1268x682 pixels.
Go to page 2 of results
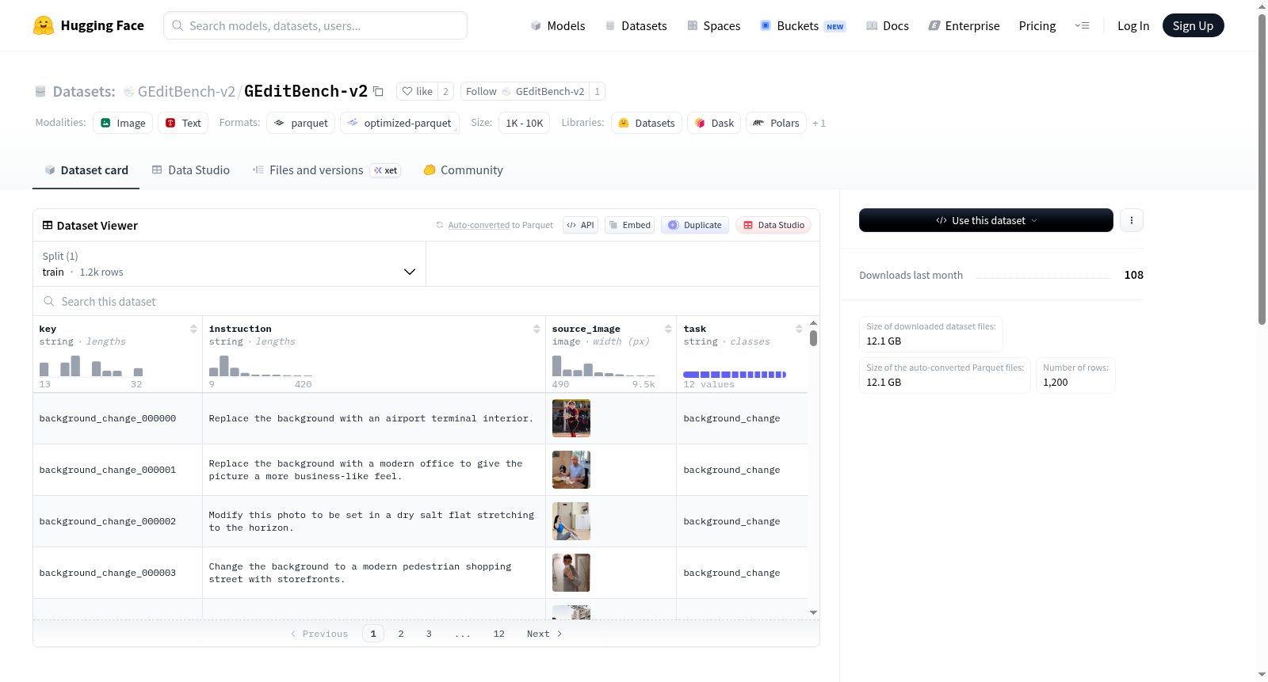tap(401, 634)
